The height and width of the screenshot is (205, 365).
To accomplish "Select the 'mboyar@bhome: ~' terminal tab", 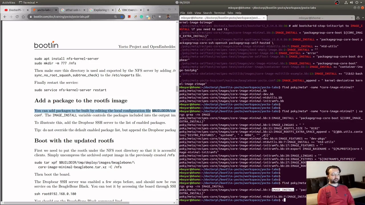I will (311, 18).
